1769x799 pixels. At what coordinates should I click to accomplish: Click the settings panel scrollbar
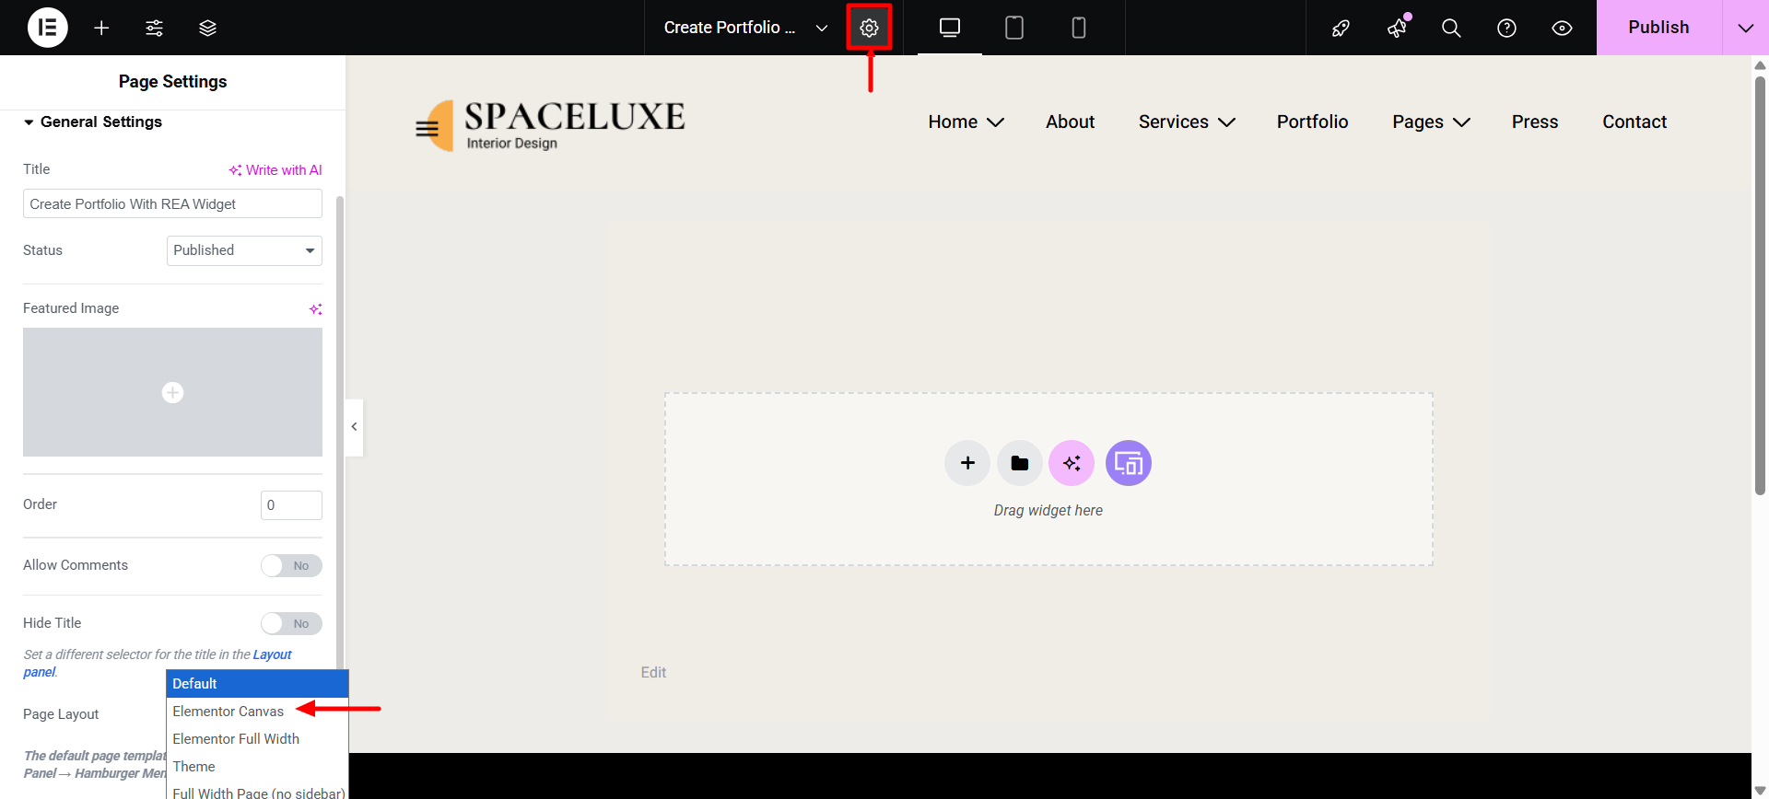[x=340, y=433]
